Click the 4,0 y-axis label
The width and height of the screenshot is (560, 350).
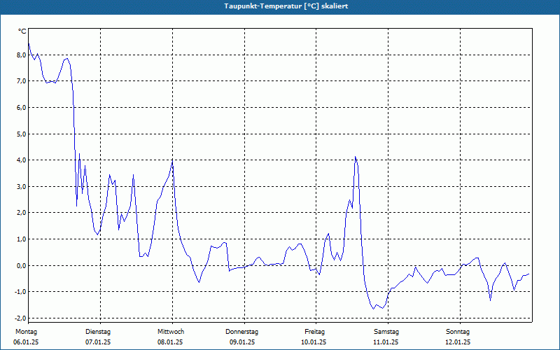[22, 160]
